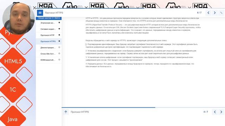Go to next page in top header
The image size is (225, 126).
tap(215, 13)
